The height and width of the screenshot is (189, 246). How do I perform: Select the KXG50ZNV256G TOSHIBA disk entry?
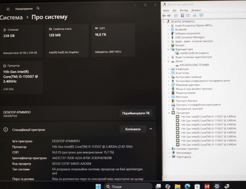tap(194, 65)
